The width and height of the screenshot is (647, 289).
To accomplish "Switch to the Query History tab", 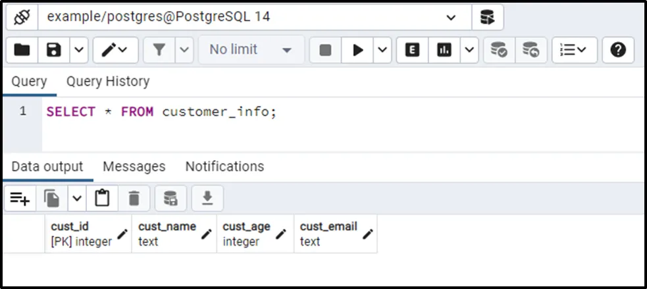I will point(108,82).
